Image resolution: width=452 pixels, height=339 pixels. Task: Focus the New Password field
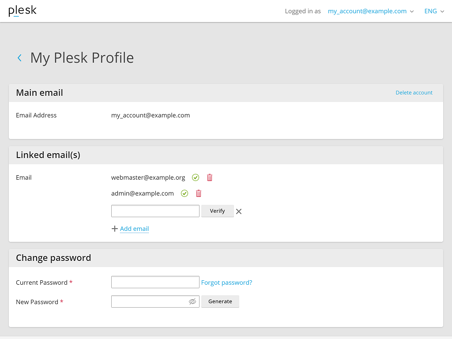click(x=155, y=301)
